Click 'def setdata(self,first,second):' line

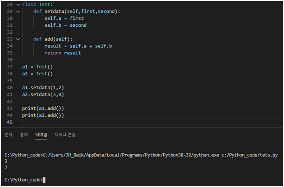(x=76, y=12)
